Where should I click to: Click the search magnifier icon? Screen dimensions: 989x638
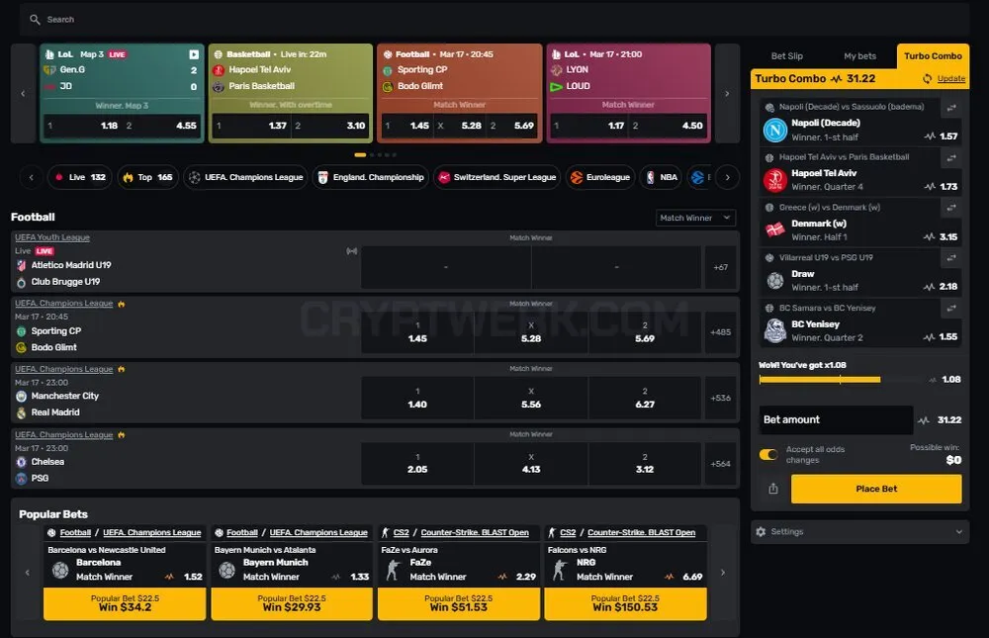click(35, 20)
